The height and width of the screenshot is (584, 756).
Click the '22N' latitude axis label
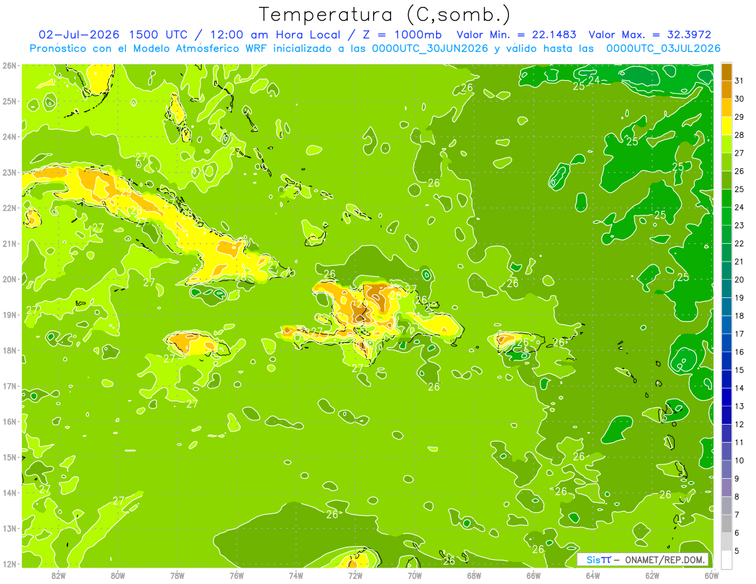pos(9,208)
